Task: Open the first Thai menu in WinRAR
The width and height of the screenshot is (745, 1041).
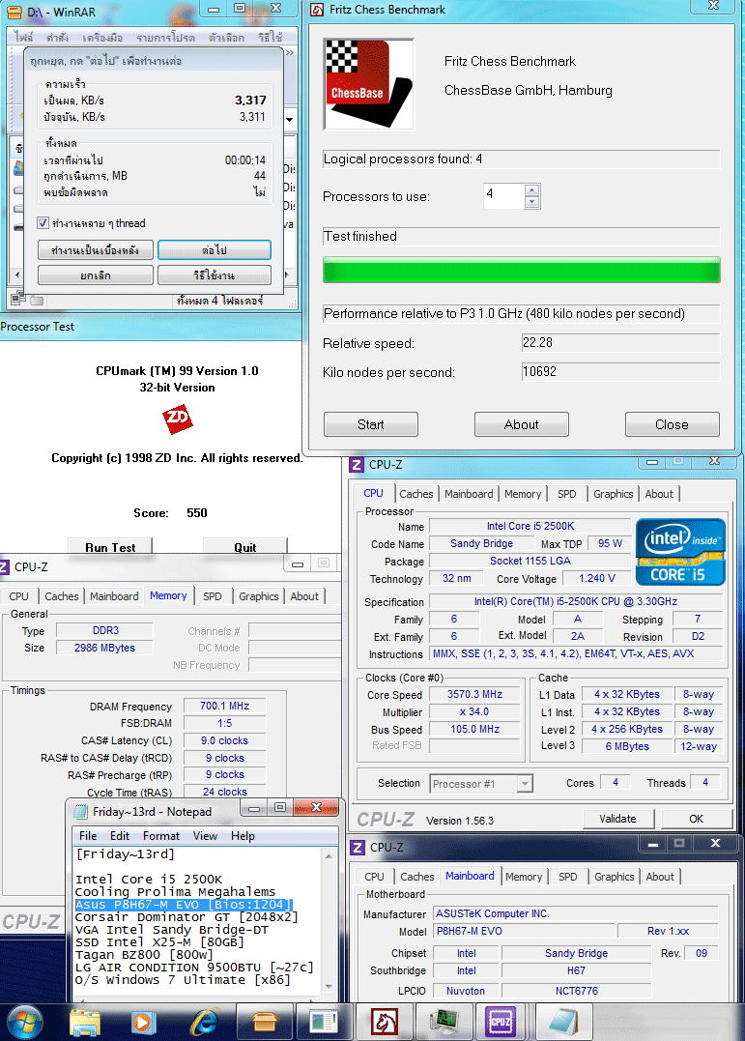Action: tap(23, 37)
